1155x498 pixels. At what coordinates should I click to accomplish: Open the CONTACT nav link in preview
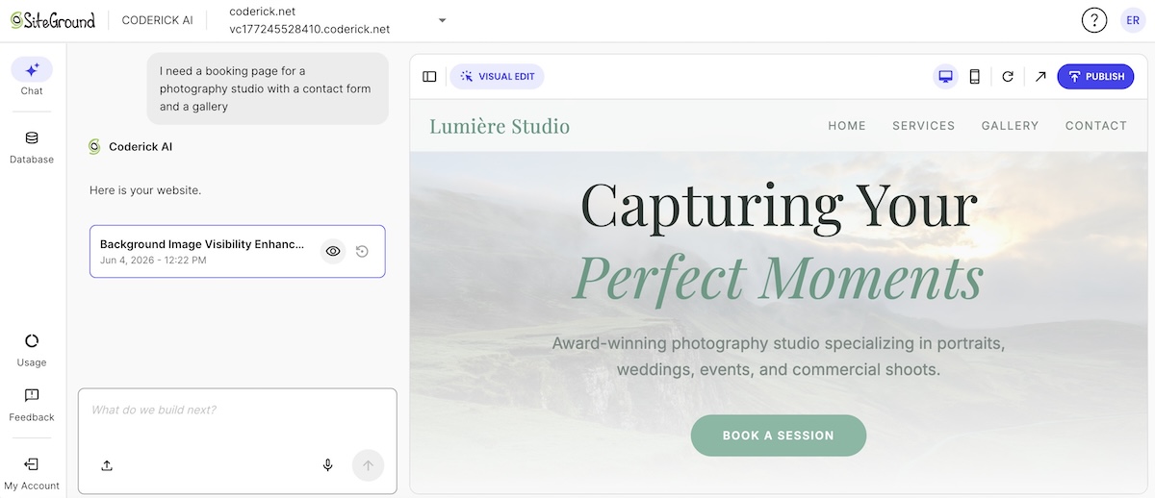click(1096, 125)
